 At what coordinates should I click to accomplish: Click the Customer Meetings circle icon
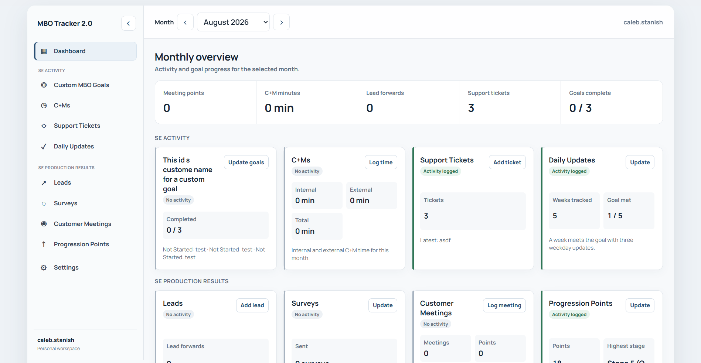click(44, 224)
